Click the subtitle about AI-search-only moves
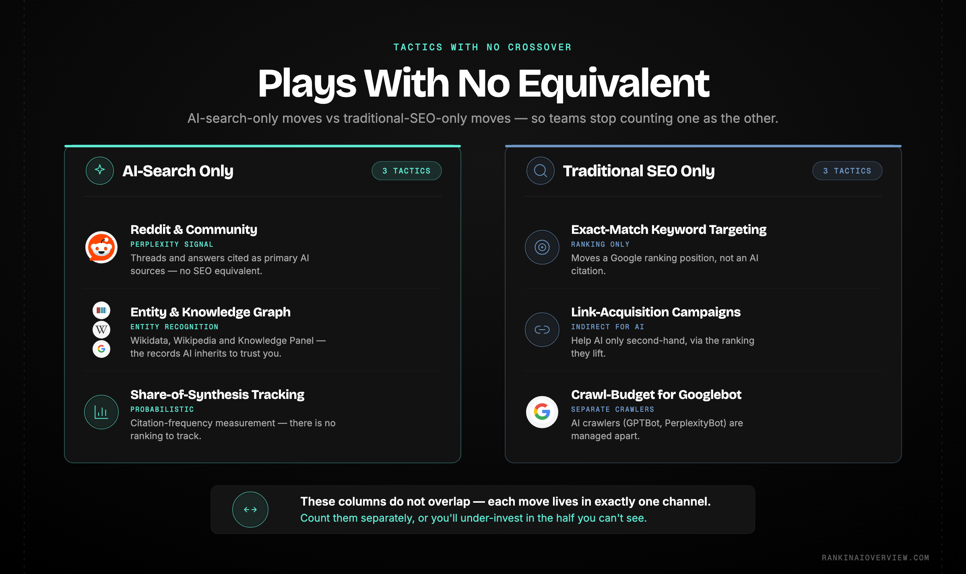The image size is (966, 574). click(x=483, y=118)
